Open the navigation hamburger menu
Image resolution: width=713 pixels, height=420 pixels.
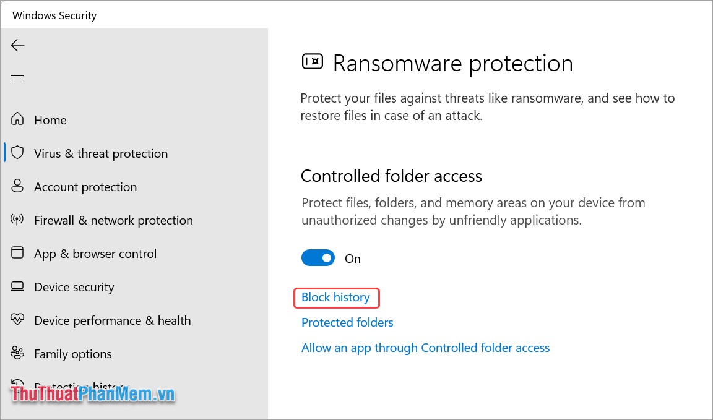tap(17, 79)
